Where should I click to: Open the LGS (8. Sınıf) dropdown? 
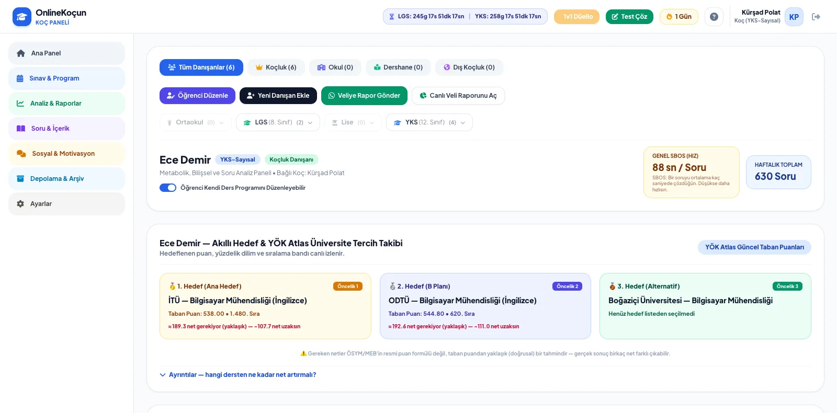(x=278, y=122)
